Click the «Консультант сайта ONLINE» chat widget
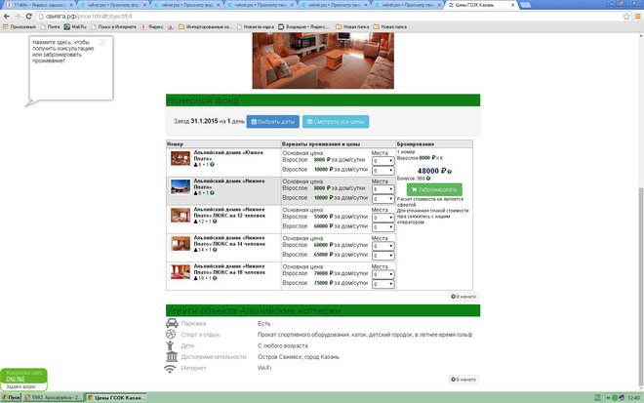Screen dimensions: 644x403 tap(21, 380)
